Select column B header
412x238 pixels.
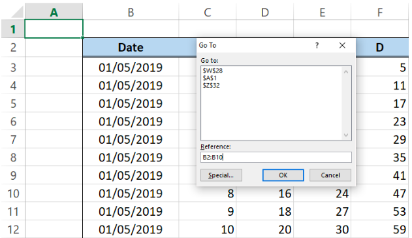point(131,12)
